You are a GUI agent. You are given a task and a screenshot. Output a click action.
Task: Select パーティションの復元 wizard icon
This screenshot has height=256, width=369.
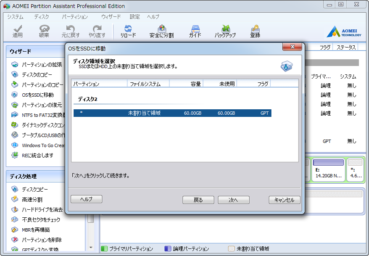[15, 105]
